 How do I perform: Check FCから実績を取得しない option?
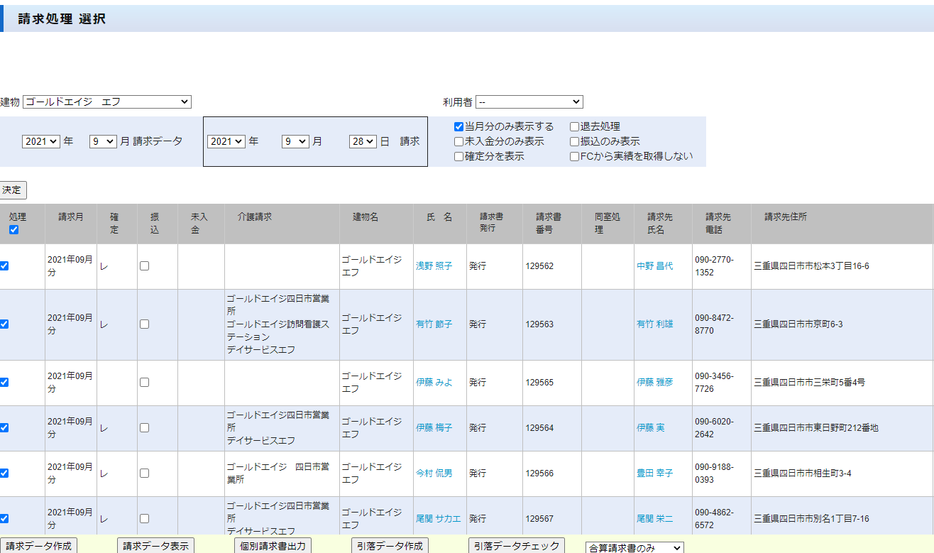pyautogui.click(x=575, y=157)
